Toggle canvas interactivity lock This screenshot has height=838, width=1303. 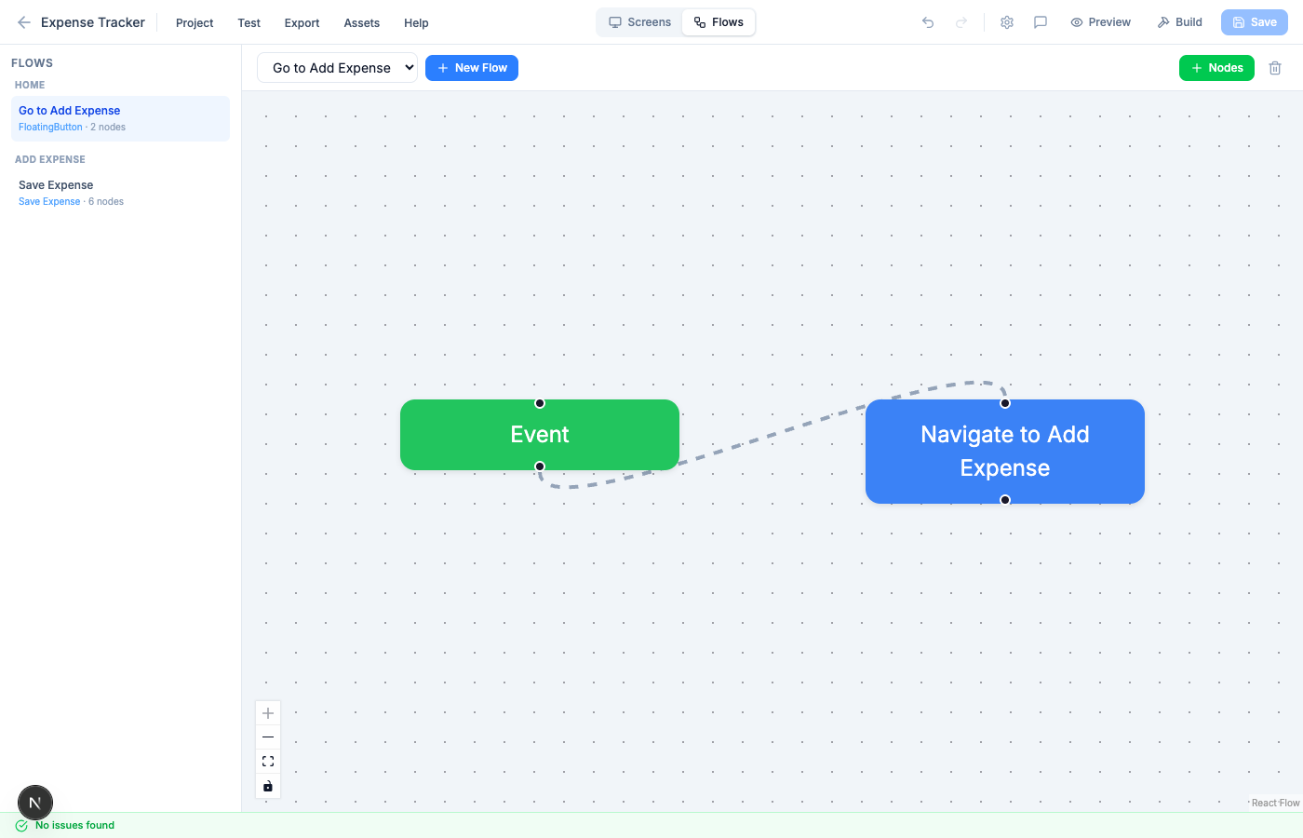(268, 786)
